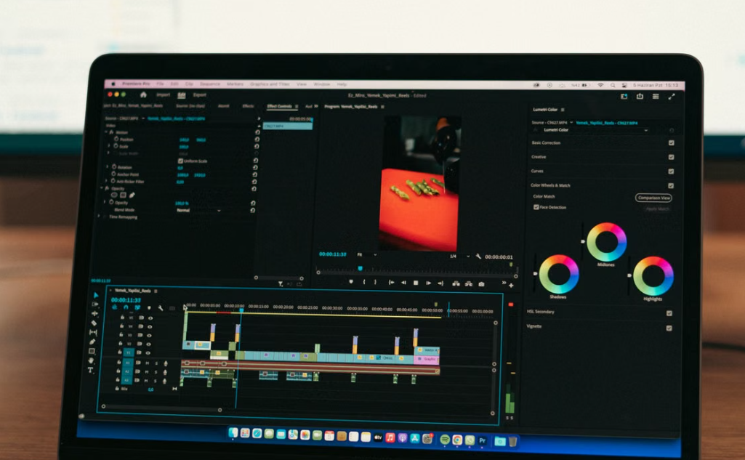Open the 1/4 playback resolution dropdown
Image resolution: width=745 pixels, height=460 pixels.
point(459,256)
